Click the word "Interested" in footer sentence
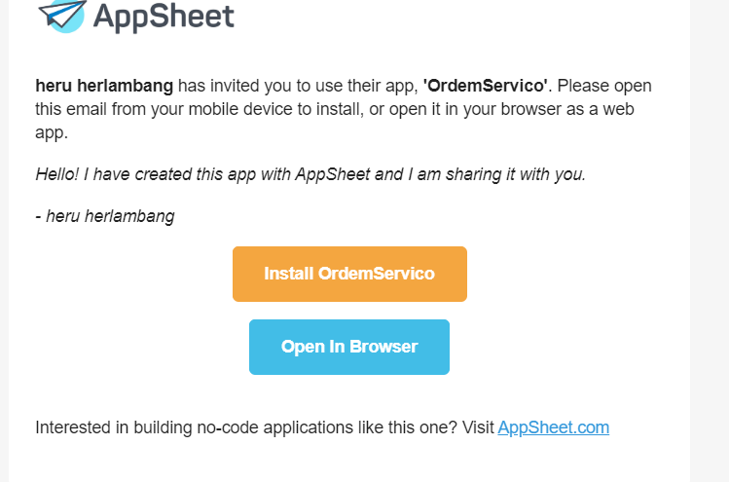This screenshot has width=729, height=482. click(73, 427)
